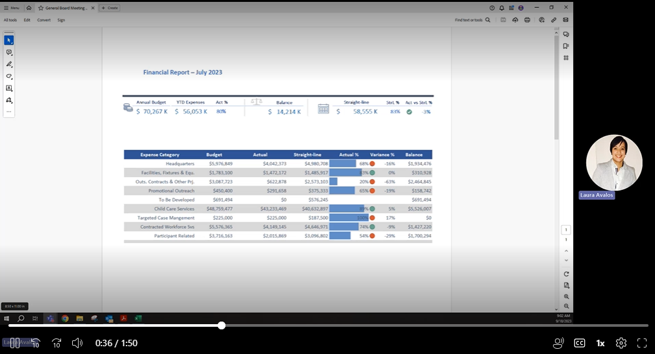This screenshot has width=655, height=354.
Task: Click the zoom in magnifier icon
Action: 567,296
